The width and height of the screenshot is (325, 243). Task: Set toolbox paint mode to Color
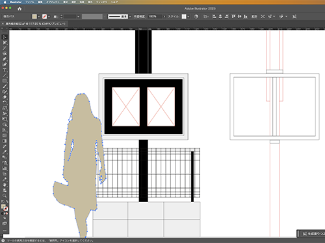3,213
